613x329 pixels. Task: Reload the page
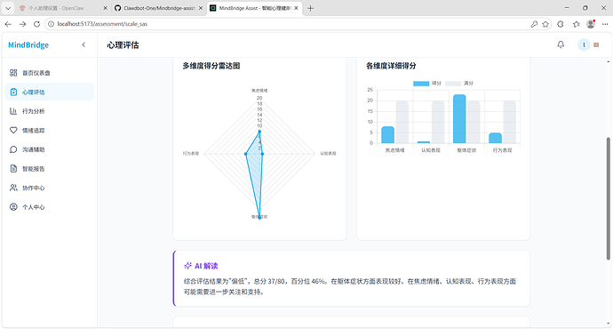pos(36,24)
